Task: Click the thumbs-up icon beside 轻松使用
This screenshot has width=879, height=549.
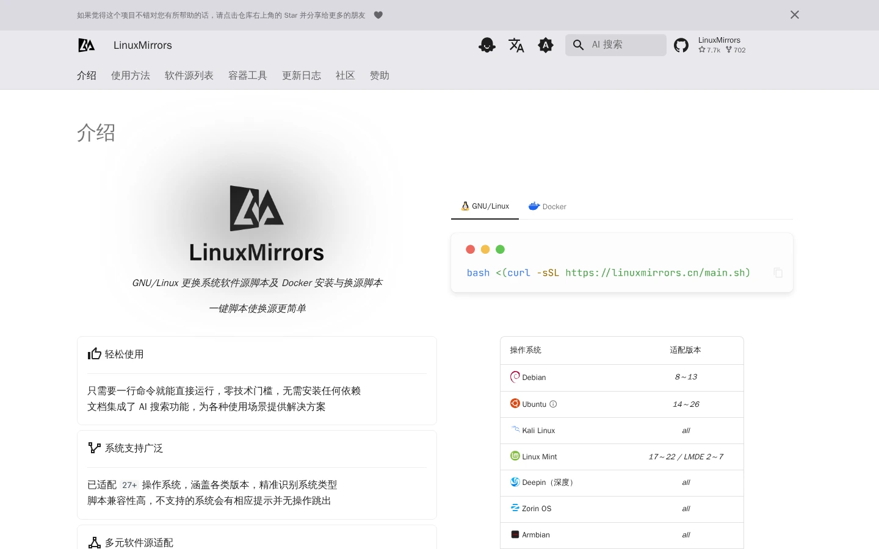Action: [x=95, y=354]
